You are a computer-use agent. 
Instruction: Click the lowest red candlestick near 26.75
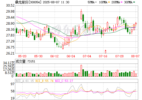click(x=63, y=46)
